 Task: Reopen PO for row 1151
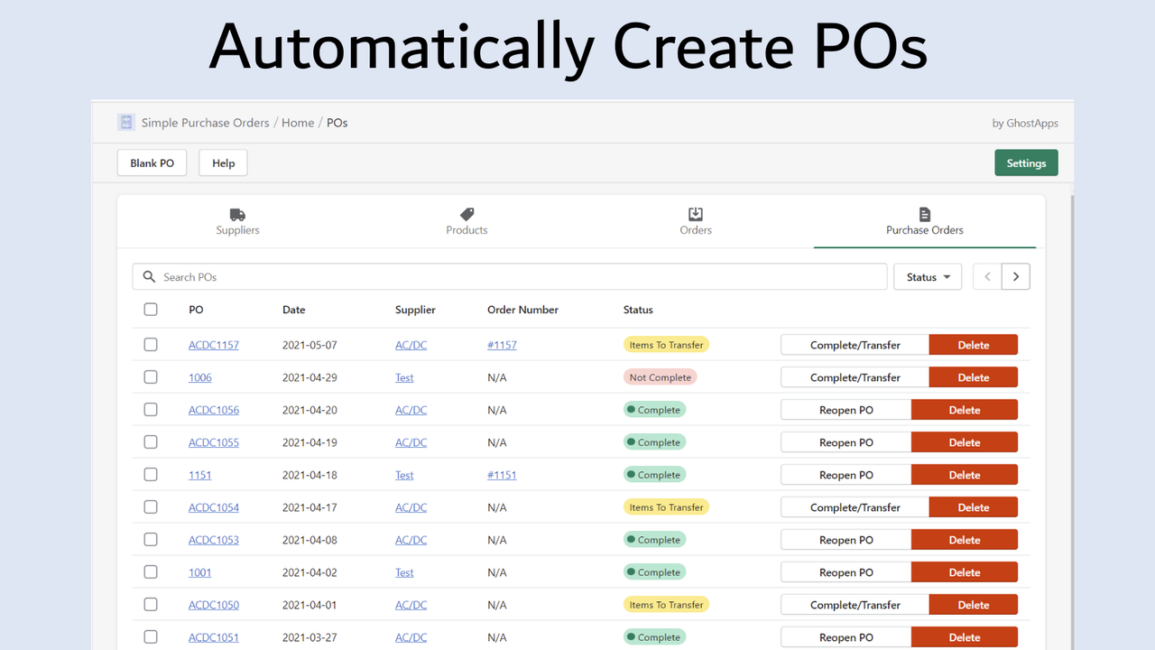tap(846, 475)
